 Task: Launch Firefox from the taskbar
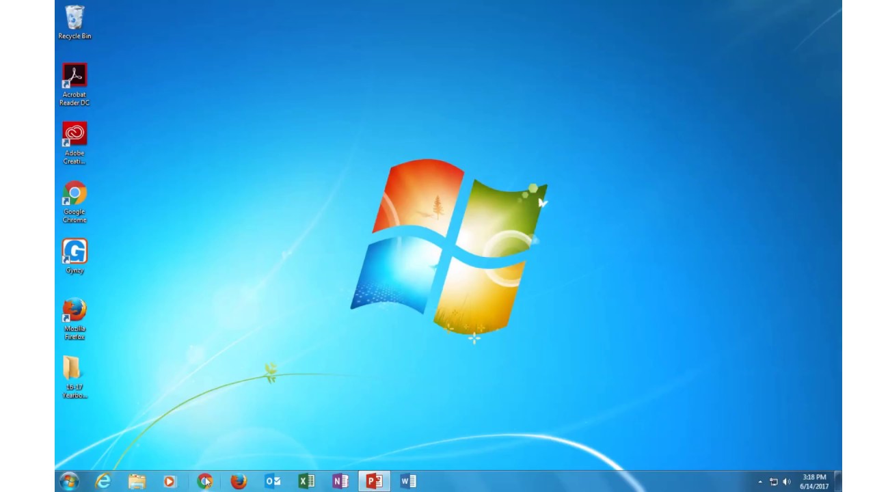pos(238,481)
